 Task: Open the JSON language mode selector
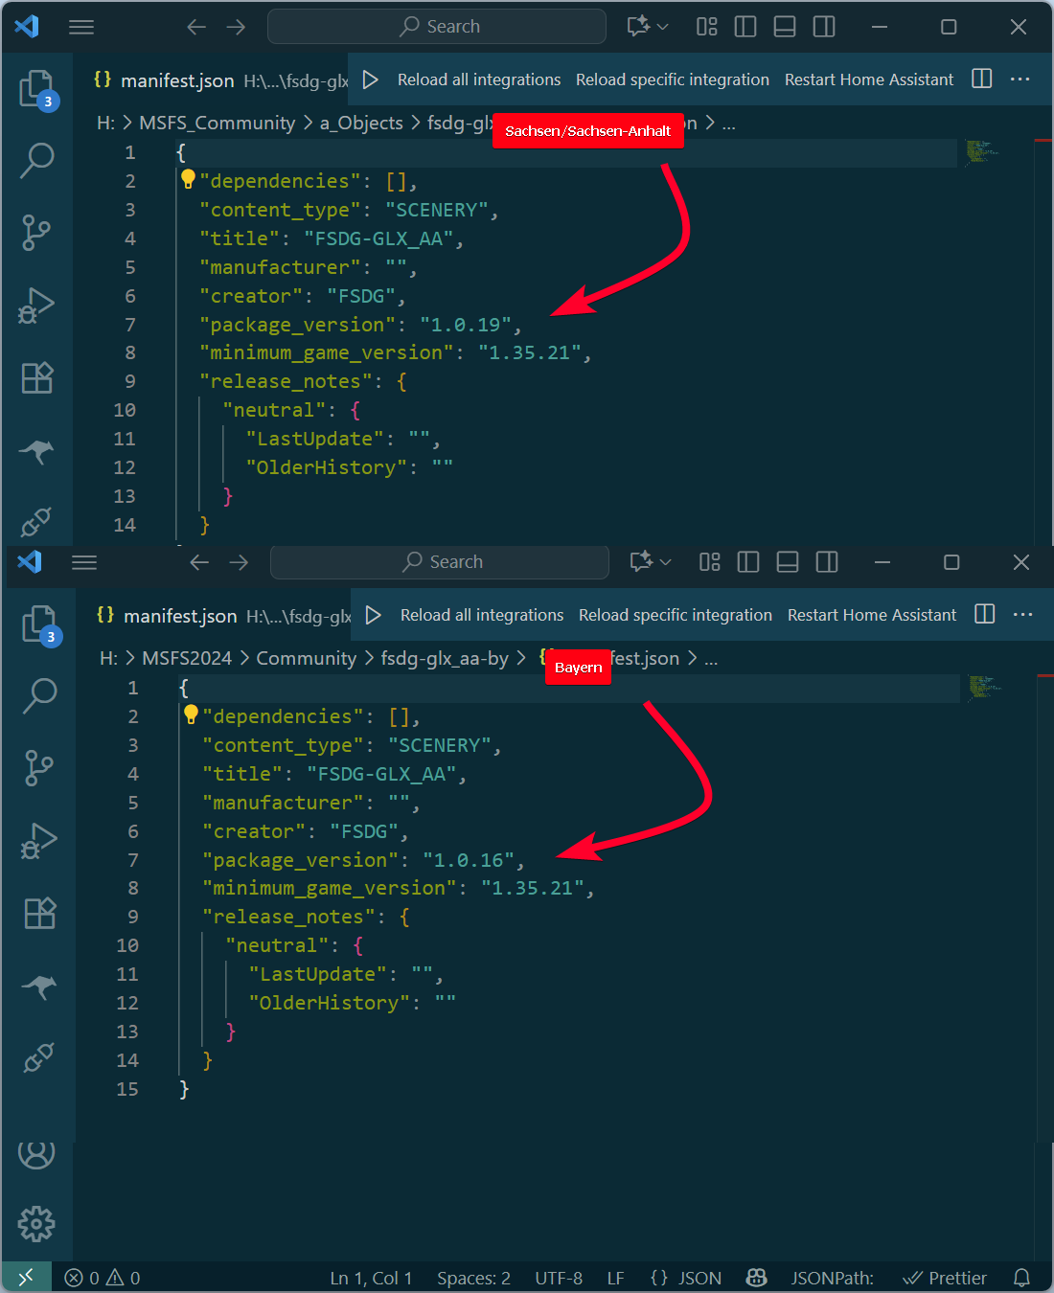tap(686, 1278)
